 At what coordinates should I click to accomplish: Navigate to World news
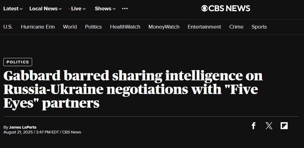click(70, 27)
